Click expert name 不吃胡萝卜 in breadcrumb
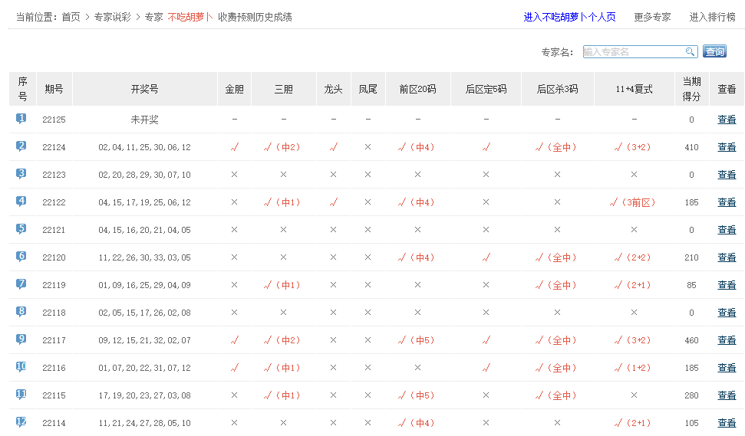The height and width of the screenshot is (436, 745). (190, 17)
